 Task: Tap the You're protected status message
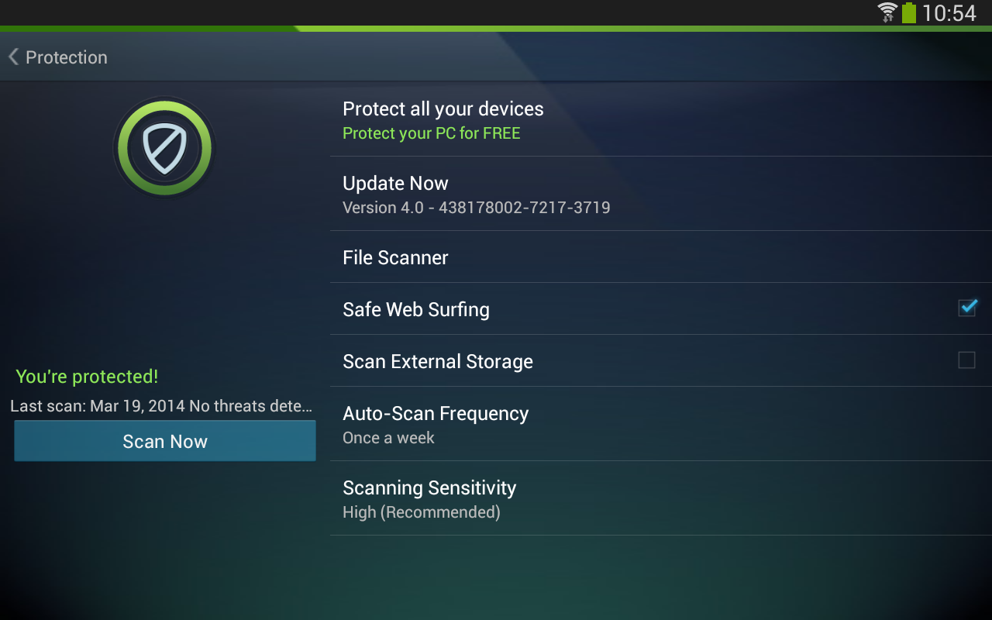(x=86, y=377)
